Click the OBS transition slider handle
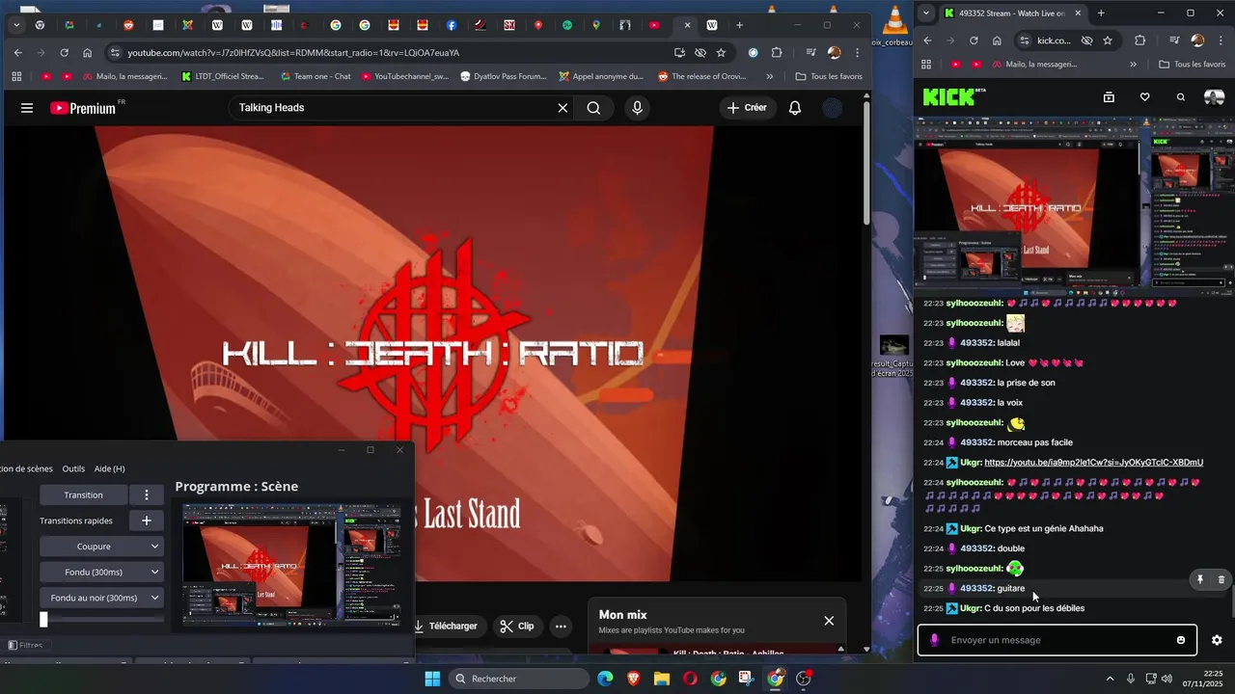The width and height of the screenshot is (1235, 694). pos(43,620)
